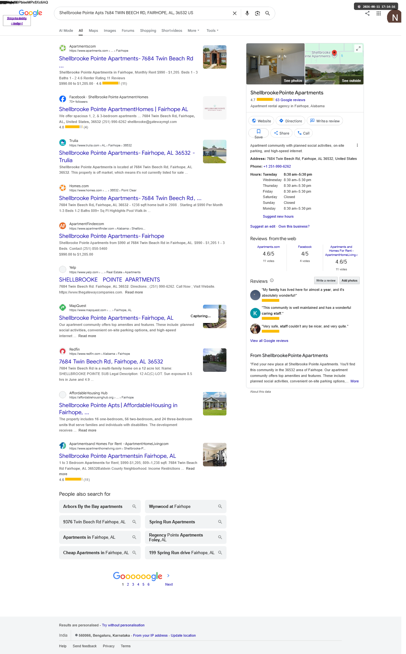Open the More search filters dropdown
The image size is (406, 654).
(193, 31)
